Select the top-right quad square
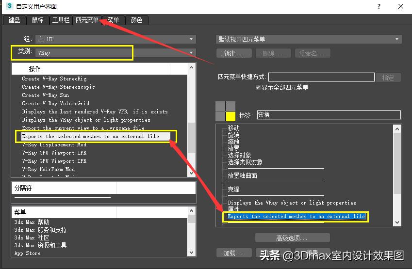The image size is (412, 269). (231, 106)
